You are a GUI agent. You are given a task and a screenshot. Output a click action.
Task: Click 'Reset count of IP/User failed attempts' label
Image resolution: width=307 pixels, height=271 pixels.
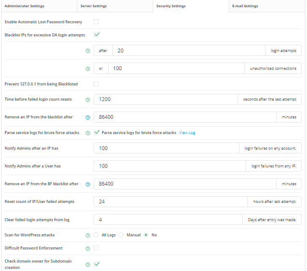click(40, 202)
